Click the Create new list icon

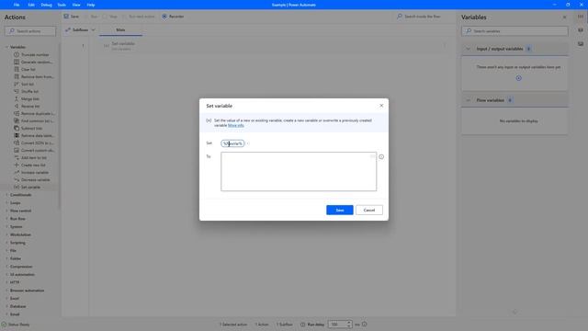point(17,165)
